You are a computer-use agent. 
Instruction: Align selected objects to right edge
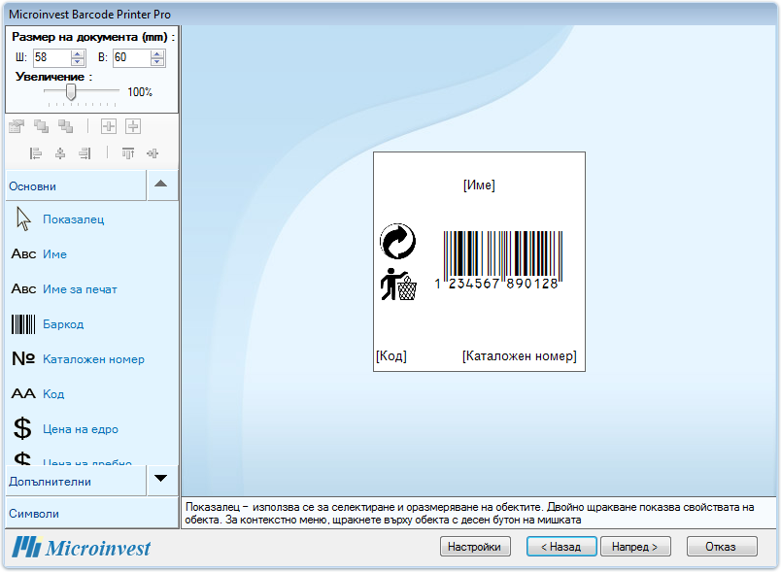pyautogui.click(x=85, y=153)
